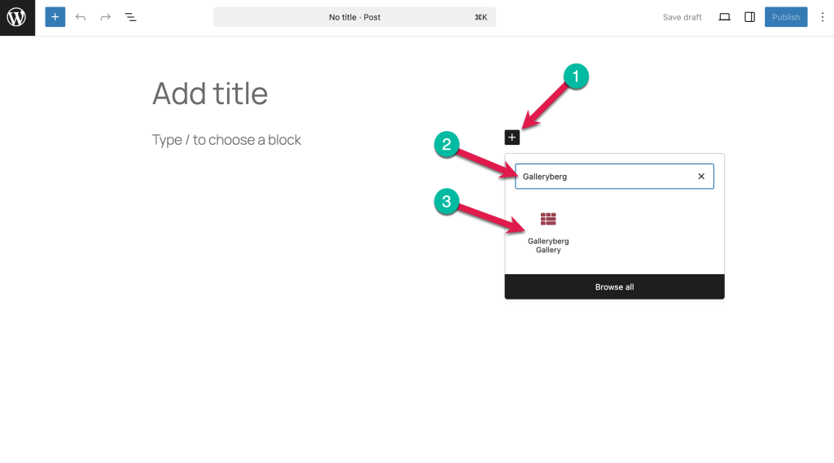Toggle the blue block inserter plus button

[55, 17]
